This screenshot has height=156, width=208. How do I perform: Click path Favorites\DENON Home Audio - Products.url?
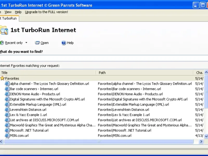pos(130,94)
